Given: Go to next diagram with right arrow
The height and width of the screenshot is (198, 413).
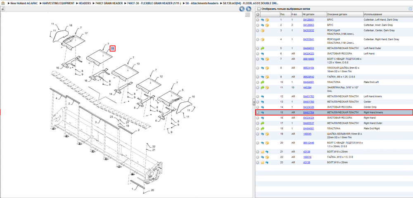Looking at the screenshot, I should (x=248, y=9).
